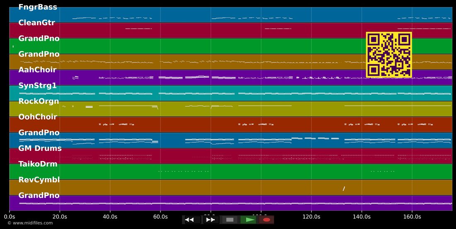Jump to the 160.0s time marker

(x=412, y=217)
